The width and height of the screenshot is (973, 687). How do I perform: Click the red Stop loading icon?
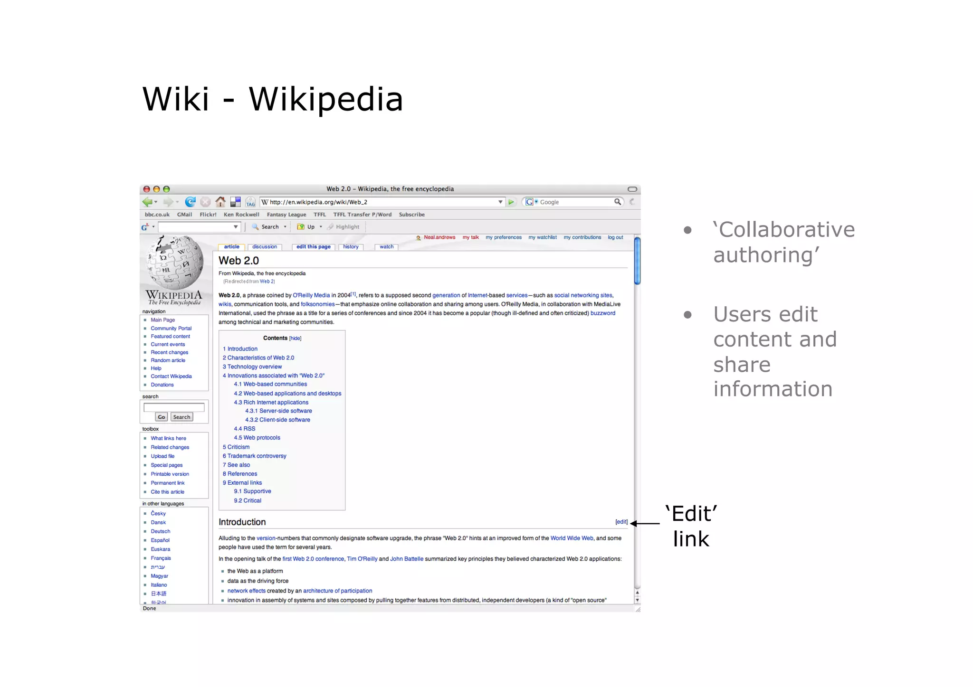click(x=205, y=202)
